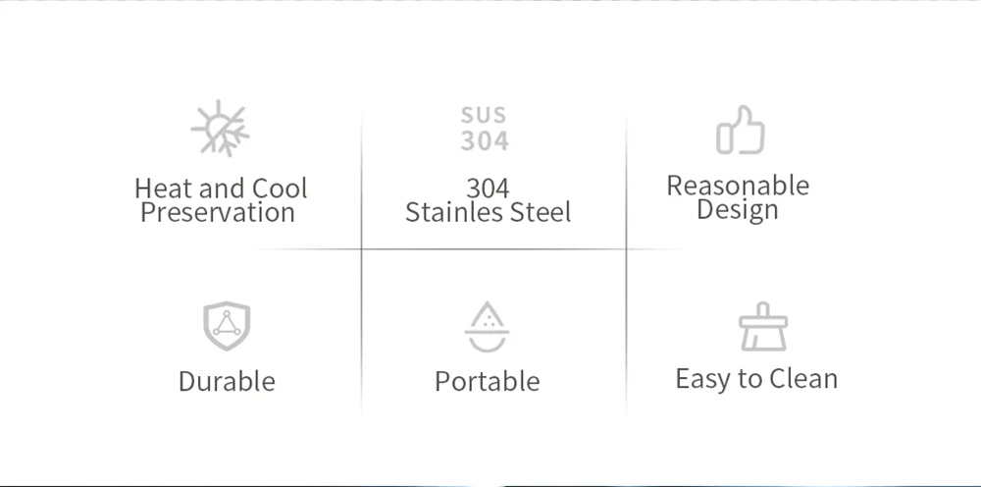
Task: Click the word Clean
Action: point(803,379)
